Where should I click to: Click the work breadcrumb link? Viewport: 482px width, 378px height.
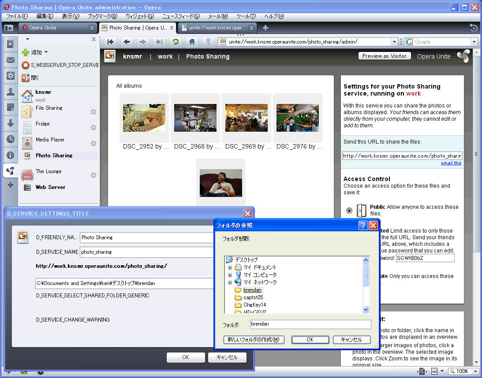pyautogui.click(x=165, y=56)
